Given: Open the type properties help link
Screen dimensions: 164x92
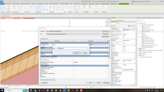Looking at the screenshot, I should click(48, 80).
